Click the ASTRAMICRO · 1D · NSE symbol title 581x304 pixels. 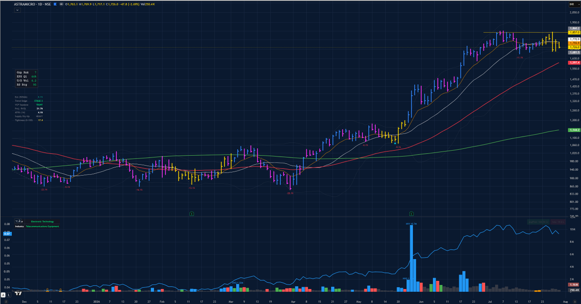(x=33, y=4)
